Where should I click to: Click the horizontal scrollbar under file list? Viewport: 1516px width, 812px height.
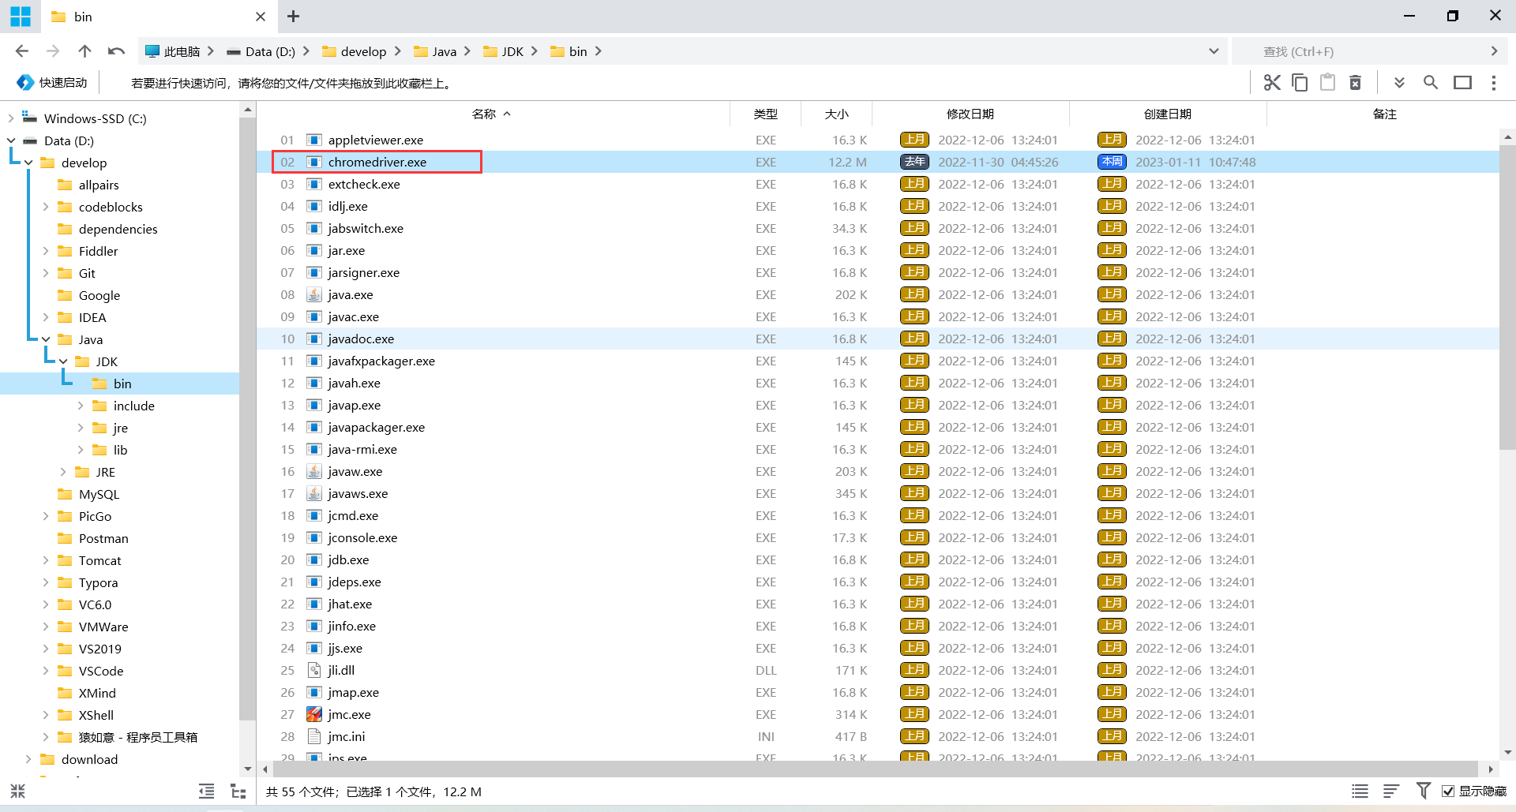coord(875,769)
